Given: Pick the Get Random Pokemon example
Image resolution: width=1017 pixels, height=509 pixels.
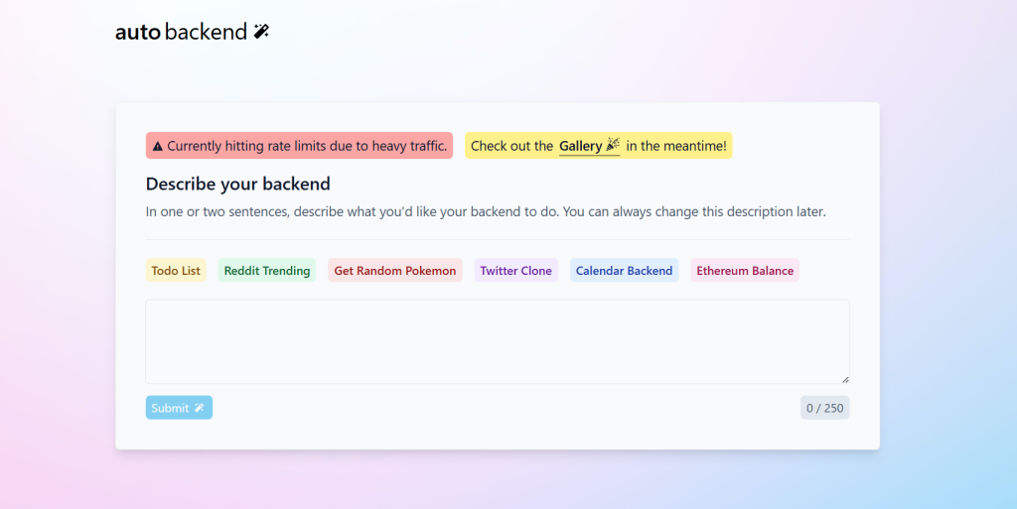Looking at the screenshot, I should click(x=395, y=271).
